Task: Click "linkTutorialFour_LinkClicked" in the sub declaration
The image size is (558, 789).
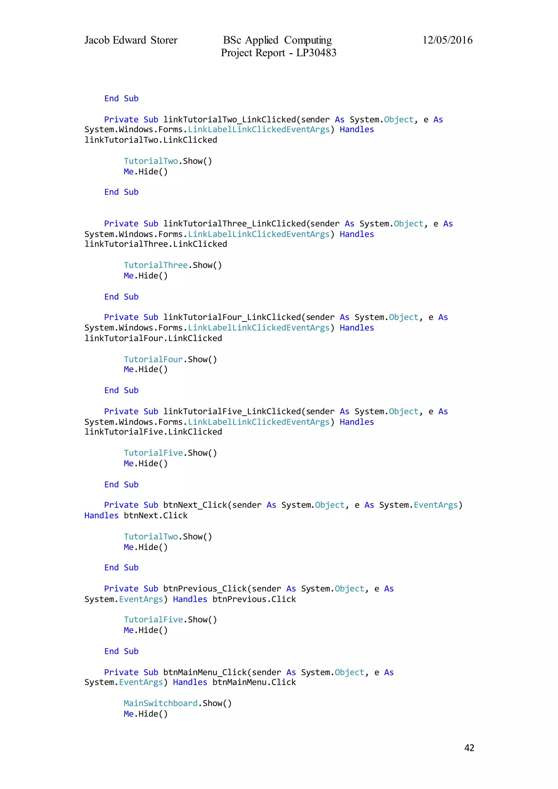Action: click(x=232, y=317)
